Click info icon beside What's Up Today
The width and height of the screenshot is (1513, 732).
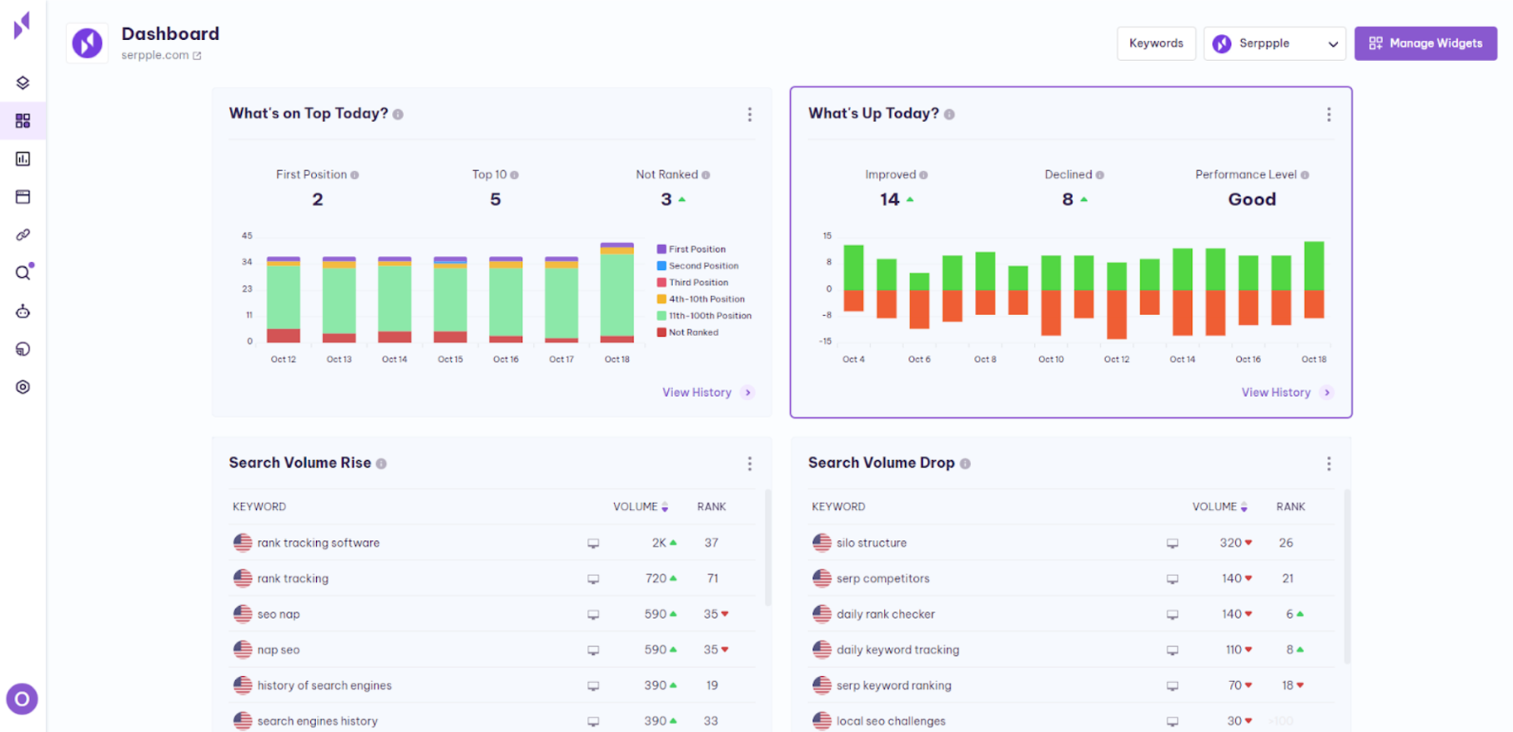(x=949, y=114)
